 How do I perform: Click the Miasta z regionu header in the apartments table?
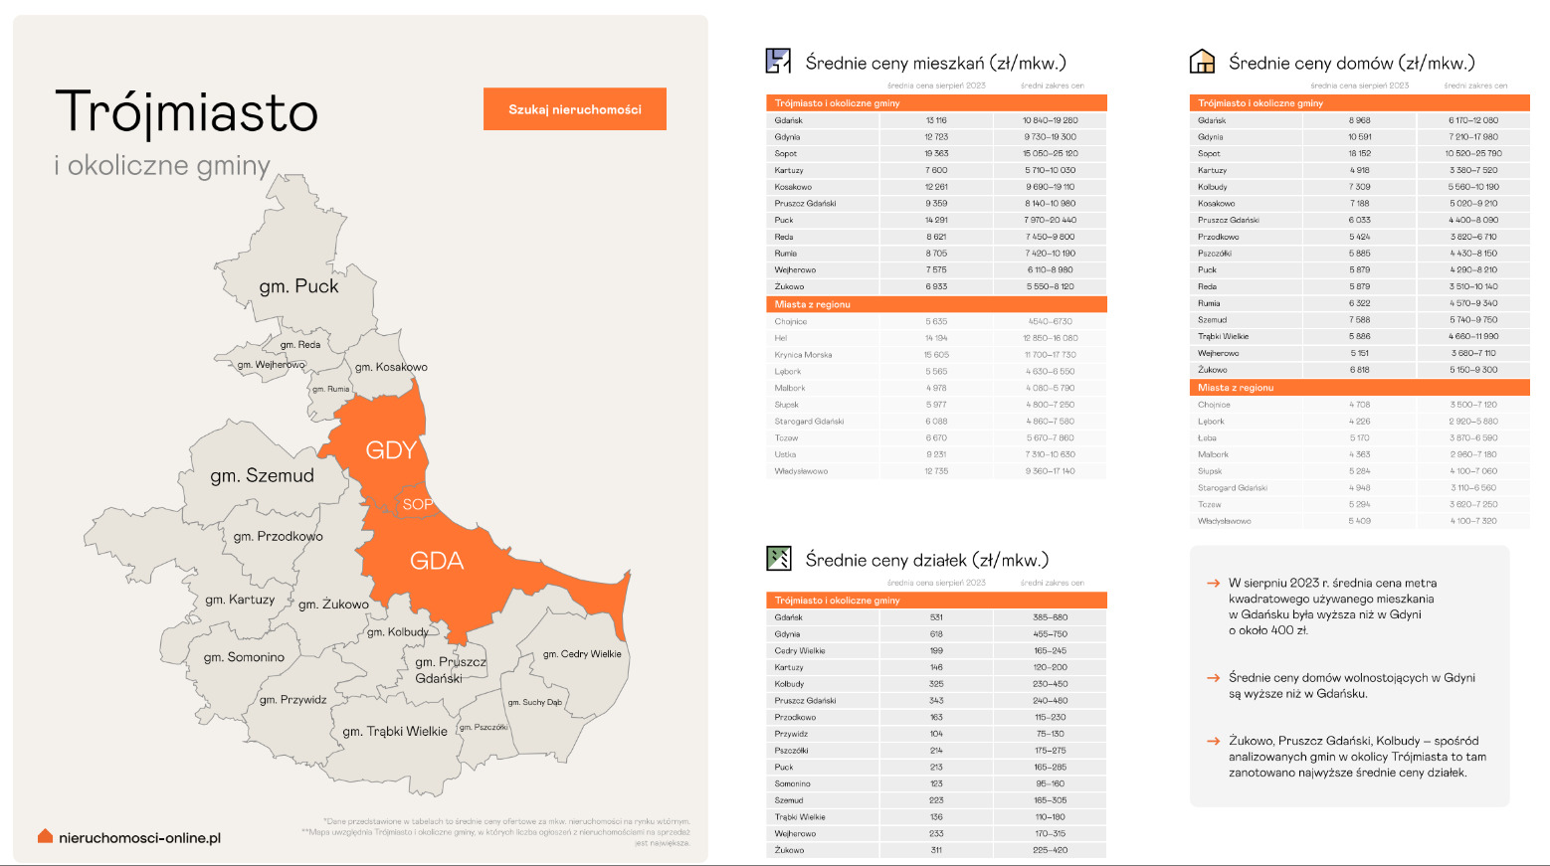[935, 304]
